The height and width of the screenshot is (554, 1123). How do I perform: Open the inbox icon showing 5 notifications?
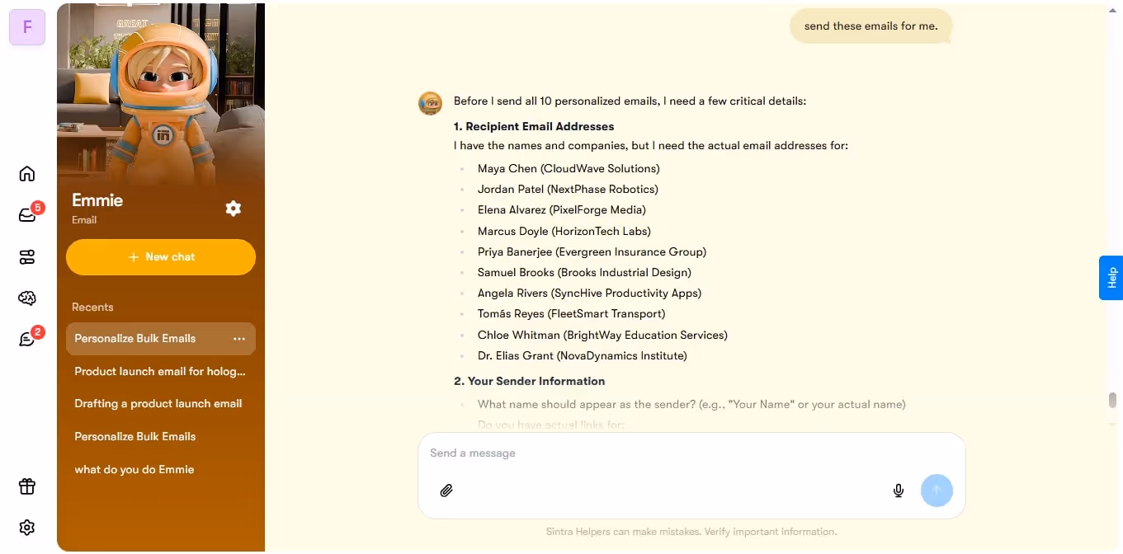coord(26,214)
